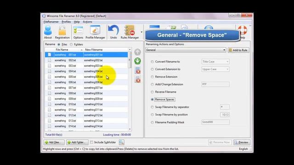Select the something 003.txt row
The height and width of the screenshot is (165, 294).
pos(86,66)
